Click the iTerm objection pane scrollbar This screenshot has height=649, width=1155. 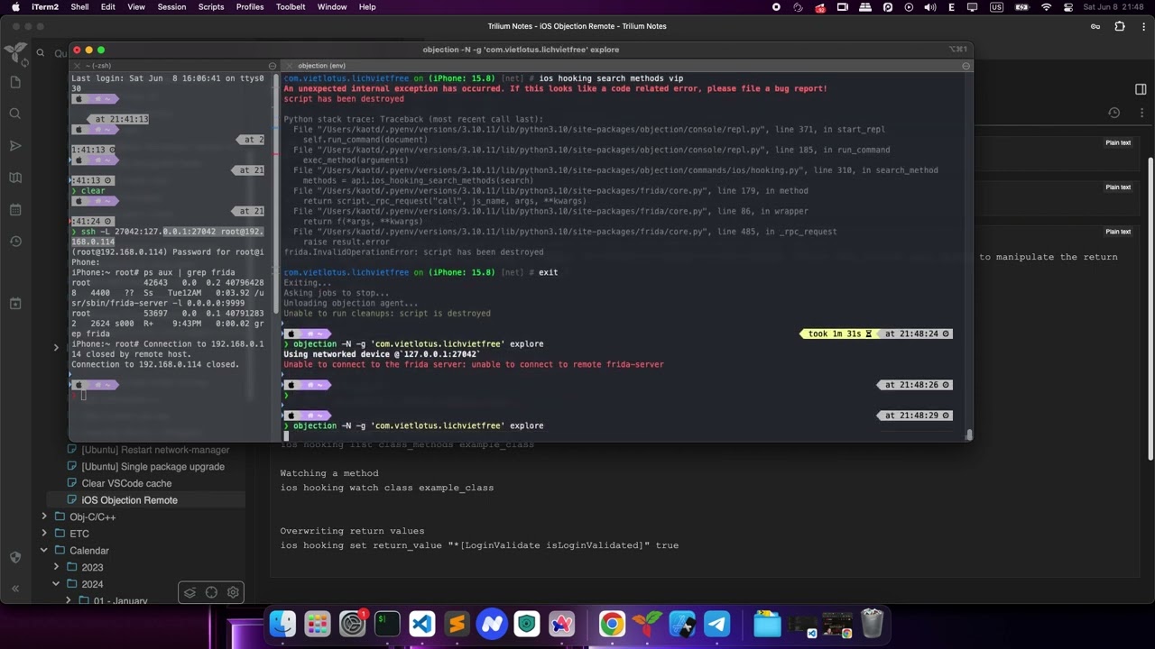click(x=969, y=434)
